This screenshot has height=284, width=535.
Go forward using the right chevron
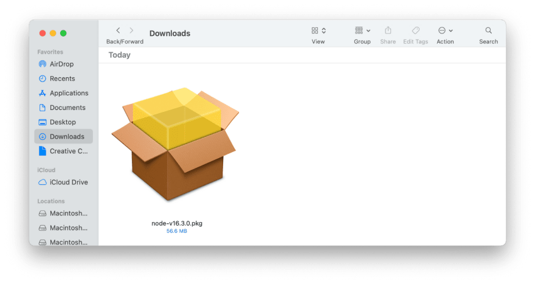click(x=131, y=30)
